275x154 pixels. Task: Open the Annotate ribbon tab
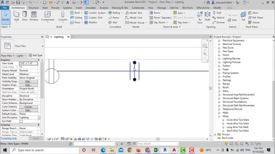(91, 8)
